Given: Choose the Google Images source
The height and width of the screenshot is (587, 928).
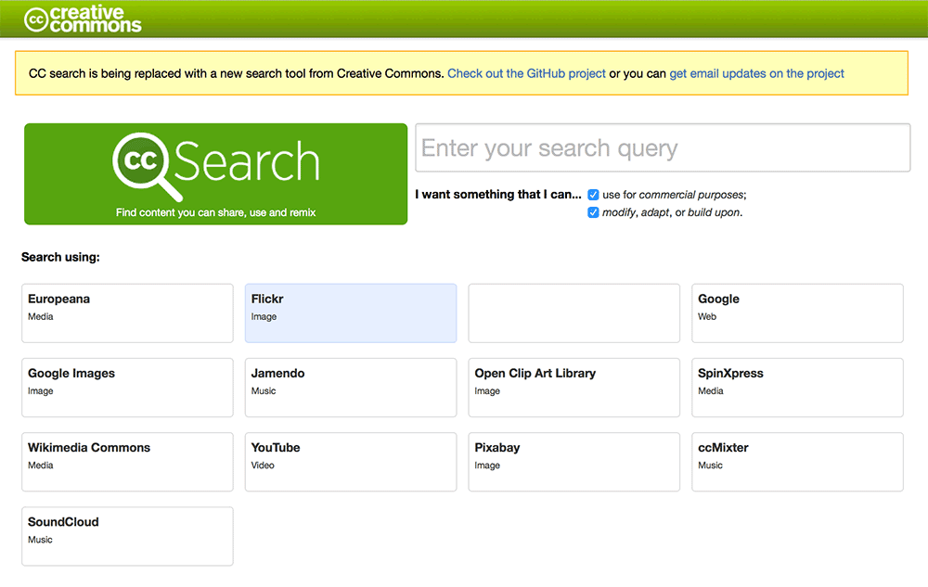Looking at the screenshot, I should pyautogui.click(x=127, y=388).
